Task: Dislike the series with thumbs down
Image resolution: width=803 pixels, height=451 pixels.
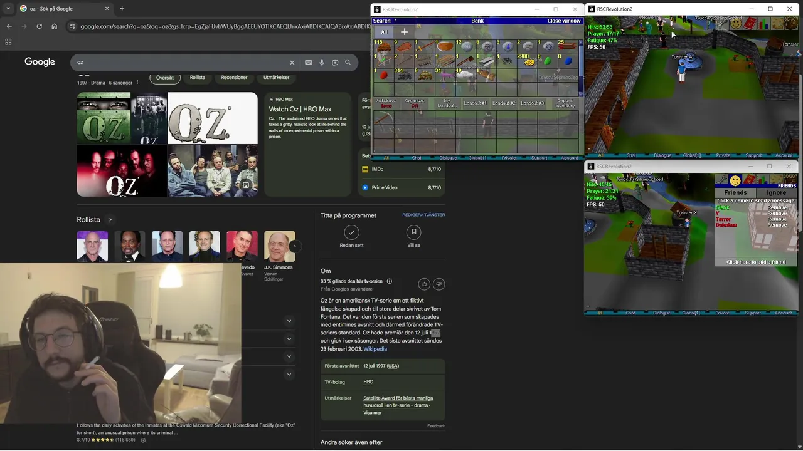Action: coord(439,284)
